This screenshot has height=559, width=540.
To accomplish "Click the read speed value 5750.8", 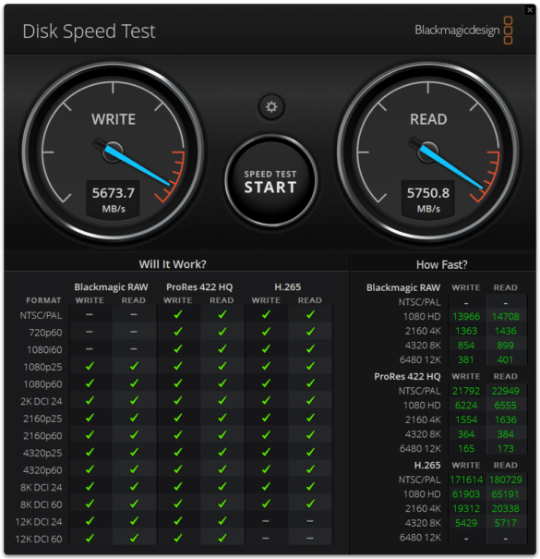I will pos(428,193).
